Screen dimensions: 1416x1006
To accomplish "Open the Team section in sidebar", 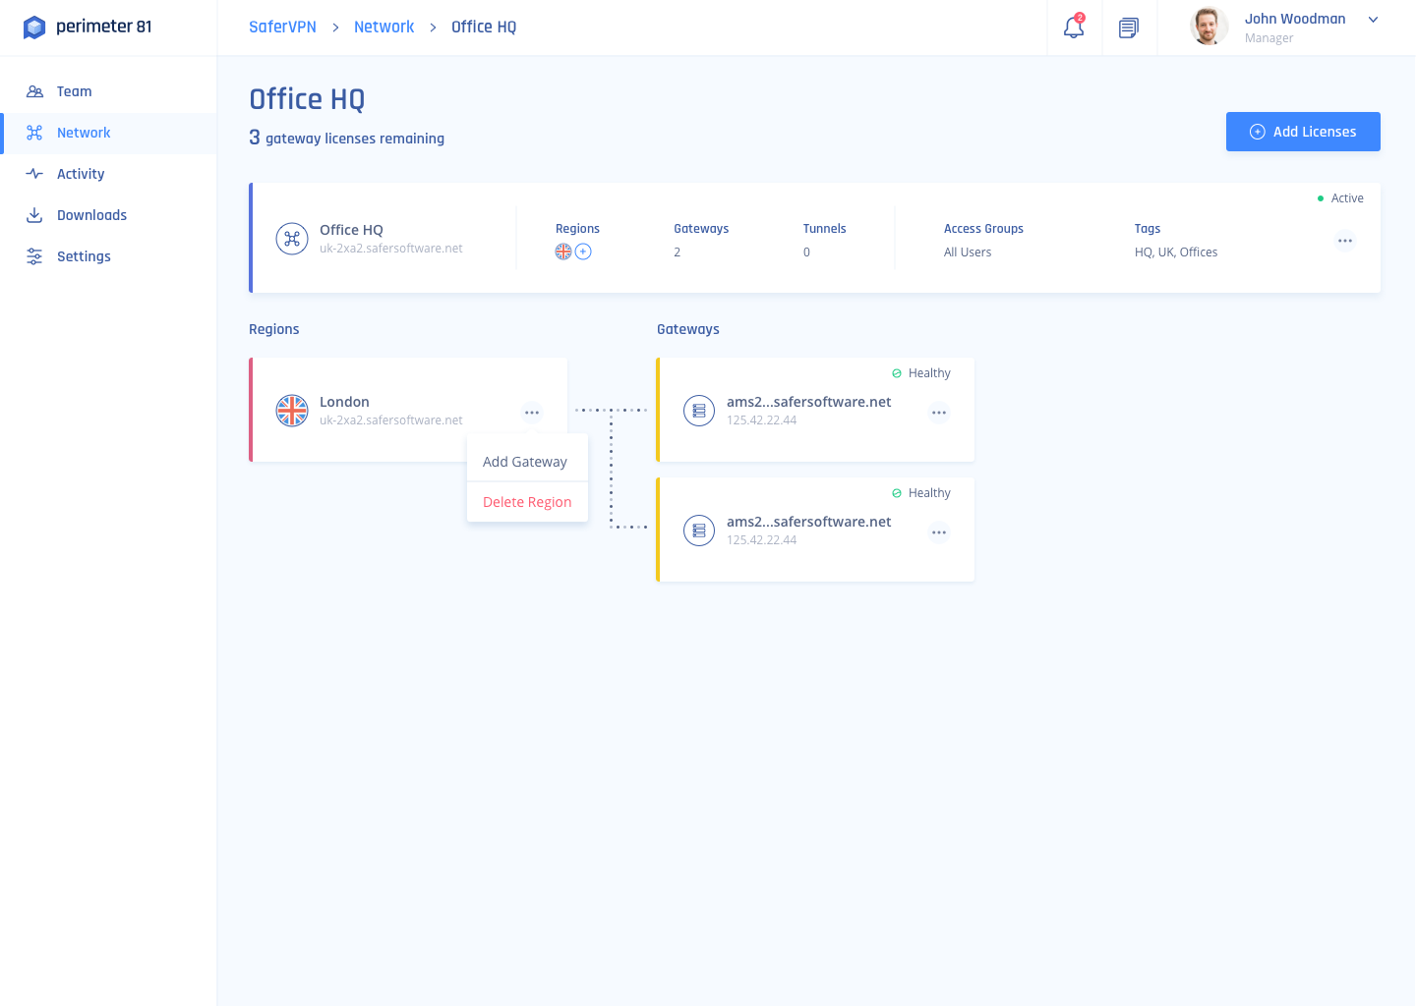I will pyautogui.click(x=108, y=91).
